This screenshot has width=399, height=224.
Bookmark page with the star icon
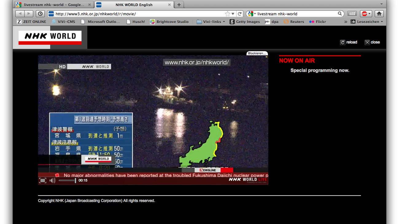pos(227,14)
